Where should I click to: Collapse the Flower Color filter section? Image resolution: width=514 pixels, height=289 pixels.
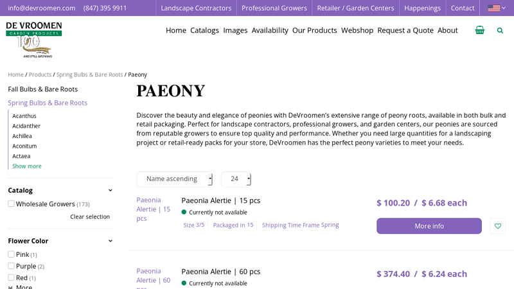click(111, 241)
